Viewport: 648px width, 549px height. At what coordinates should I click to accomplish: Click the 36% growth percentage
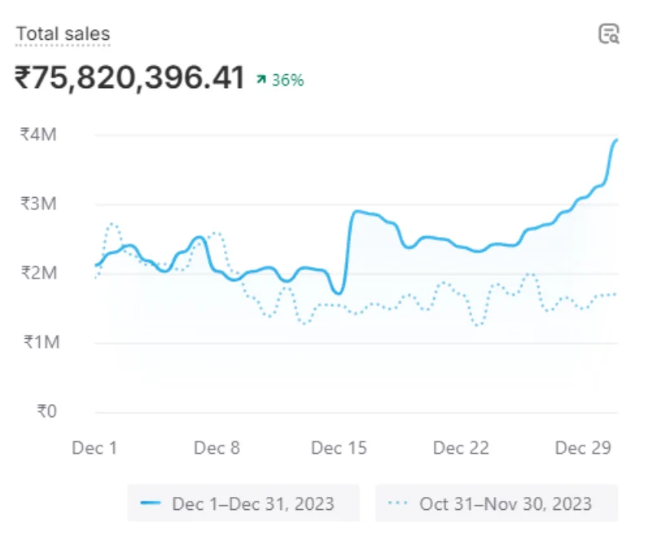click(287, 80)
